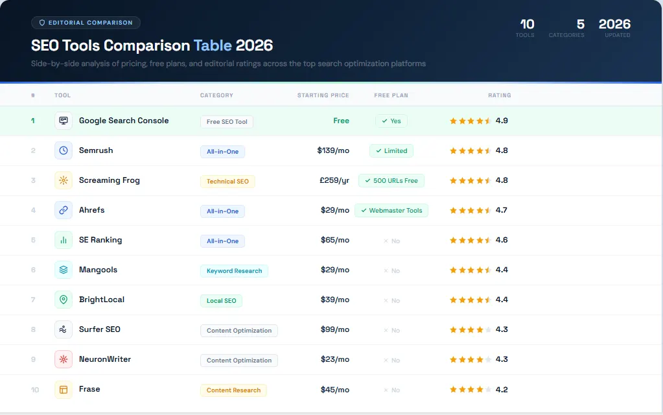Click the Frase tool name
The image size is (663, 415).
point(89,389)
